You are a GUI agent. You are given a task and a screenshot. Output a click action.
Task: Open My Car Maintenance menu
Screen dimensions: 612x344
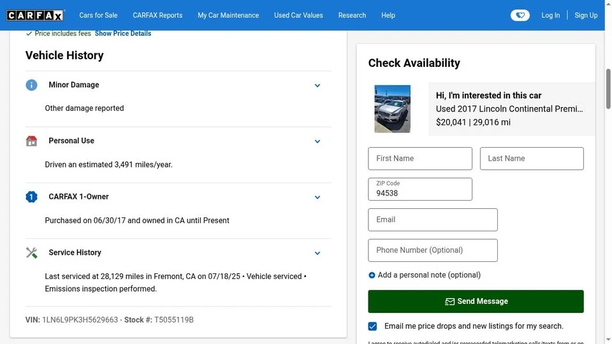pos(228,15)
